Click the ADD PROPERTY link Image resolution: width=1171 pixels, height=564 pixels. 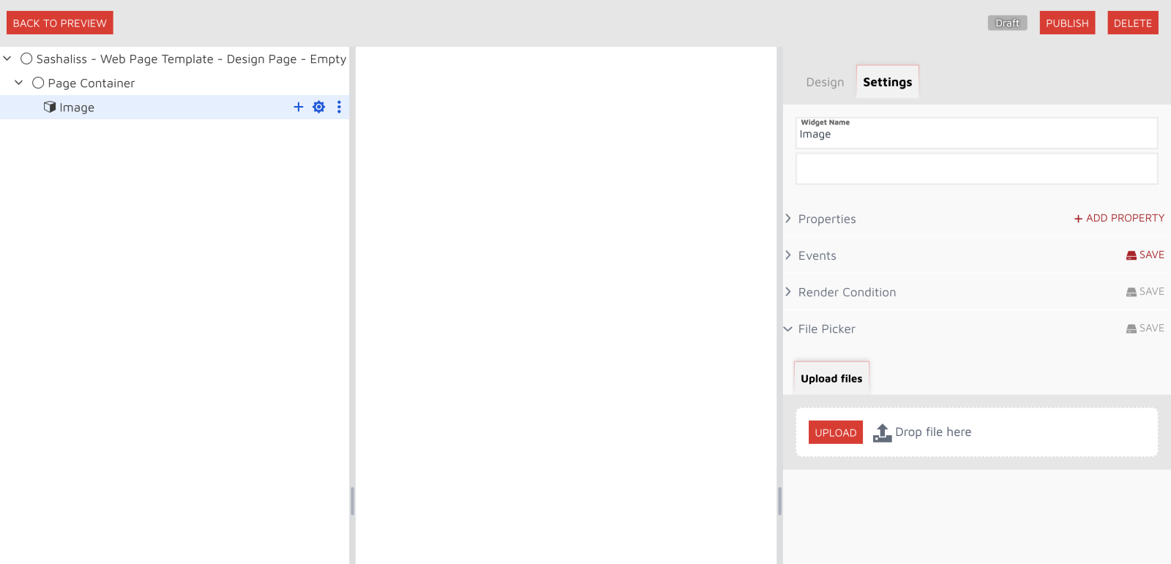1119,218
